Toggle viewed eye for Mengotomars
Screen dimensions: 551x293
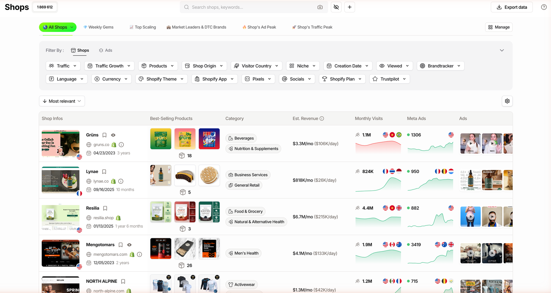click(x=129, y=245)
